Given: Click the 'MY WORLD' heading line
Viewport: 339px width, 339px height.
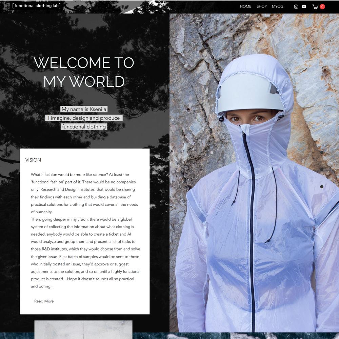Looking at the screenshot, I should [84, 81].
